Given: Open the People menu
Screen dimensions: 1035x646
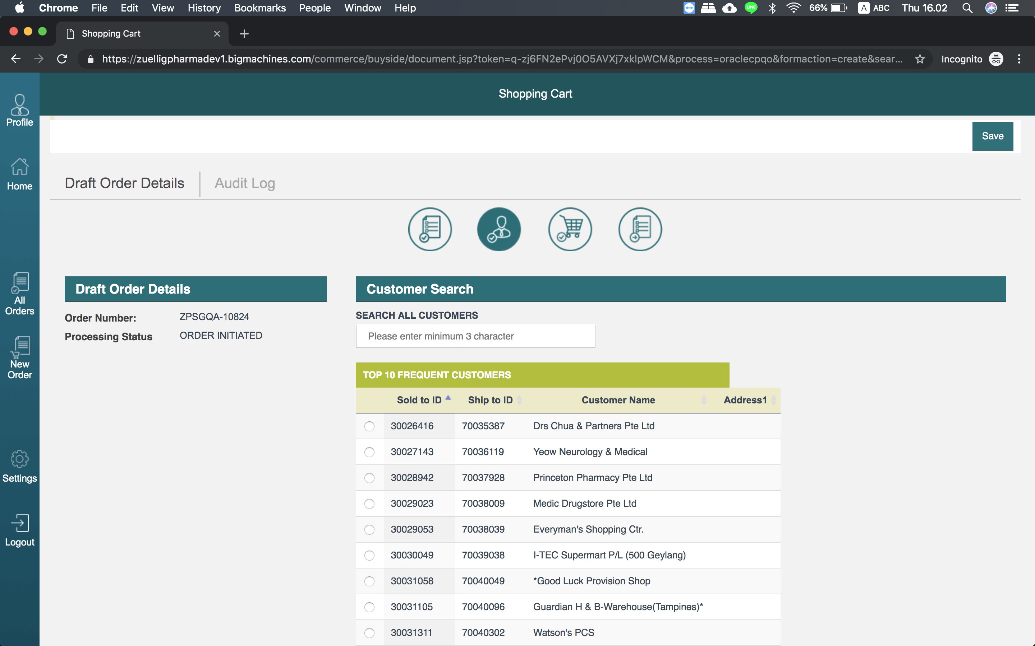Looking at the screenshot, I should 315,8.
